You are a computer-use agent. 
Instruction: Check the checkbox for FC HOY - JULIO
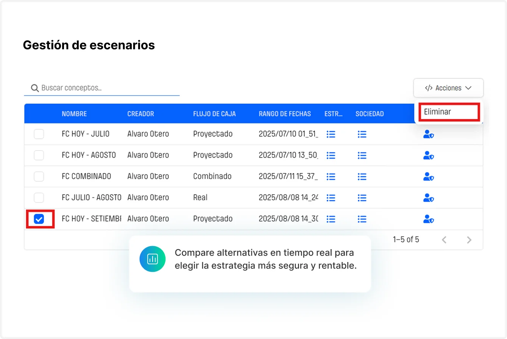point(39,134)
